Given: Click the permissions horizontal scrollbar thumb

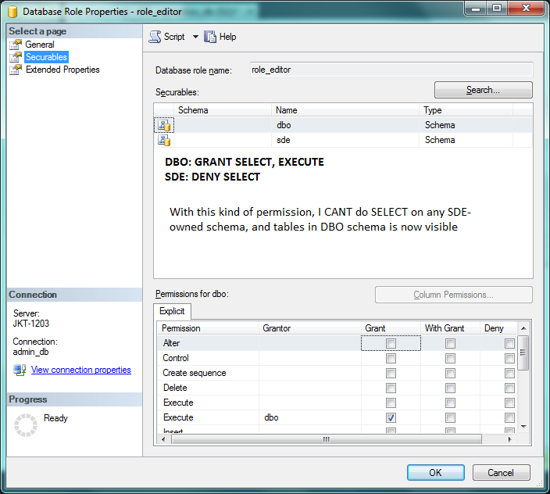Looking at the screenshot, I should pos(327,439).
